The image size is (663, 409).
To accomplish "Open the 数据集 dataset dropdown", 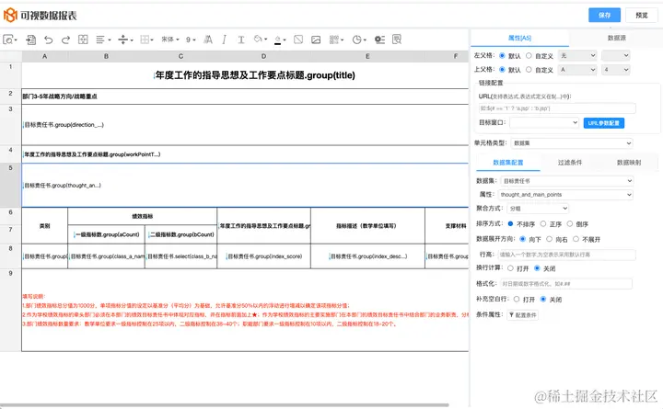I will point(566,181).
